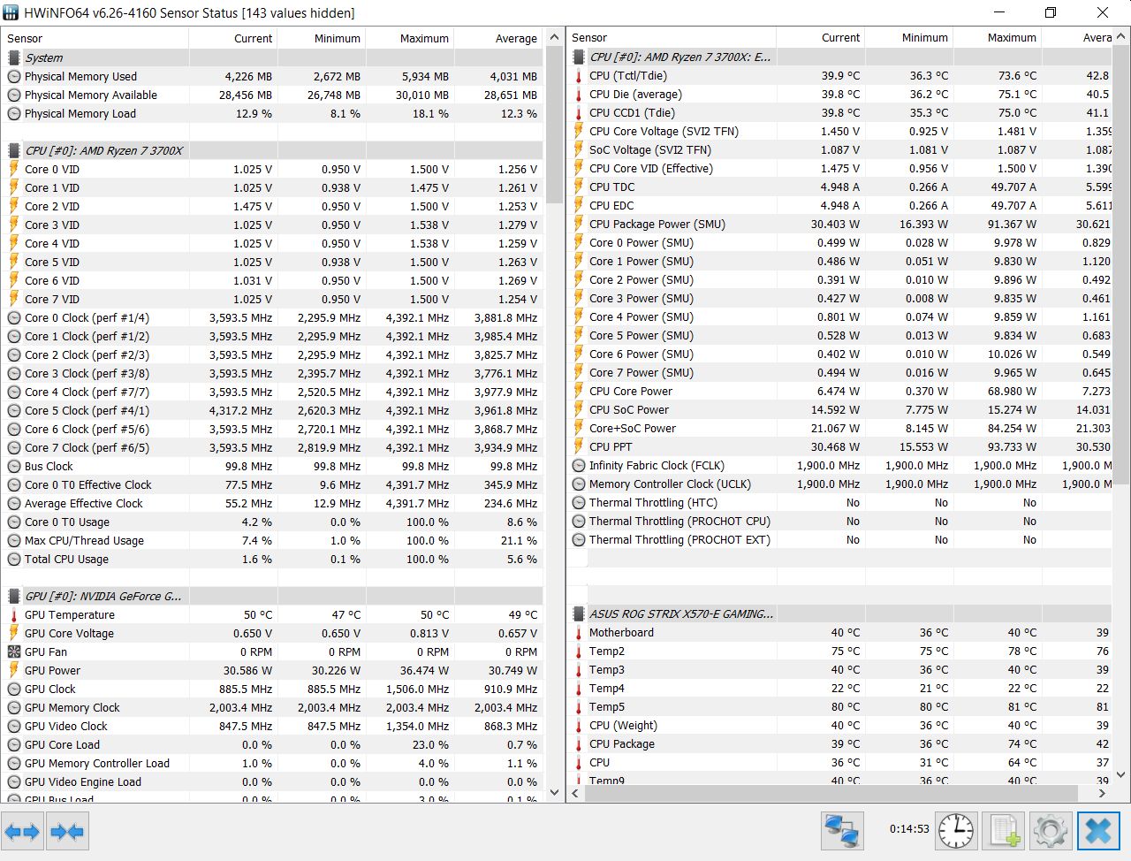The height and width of the screenshot is (861, 1131).
Task: Select the Memory Controller Clock (UCLK) row
Action: [839, 484]
